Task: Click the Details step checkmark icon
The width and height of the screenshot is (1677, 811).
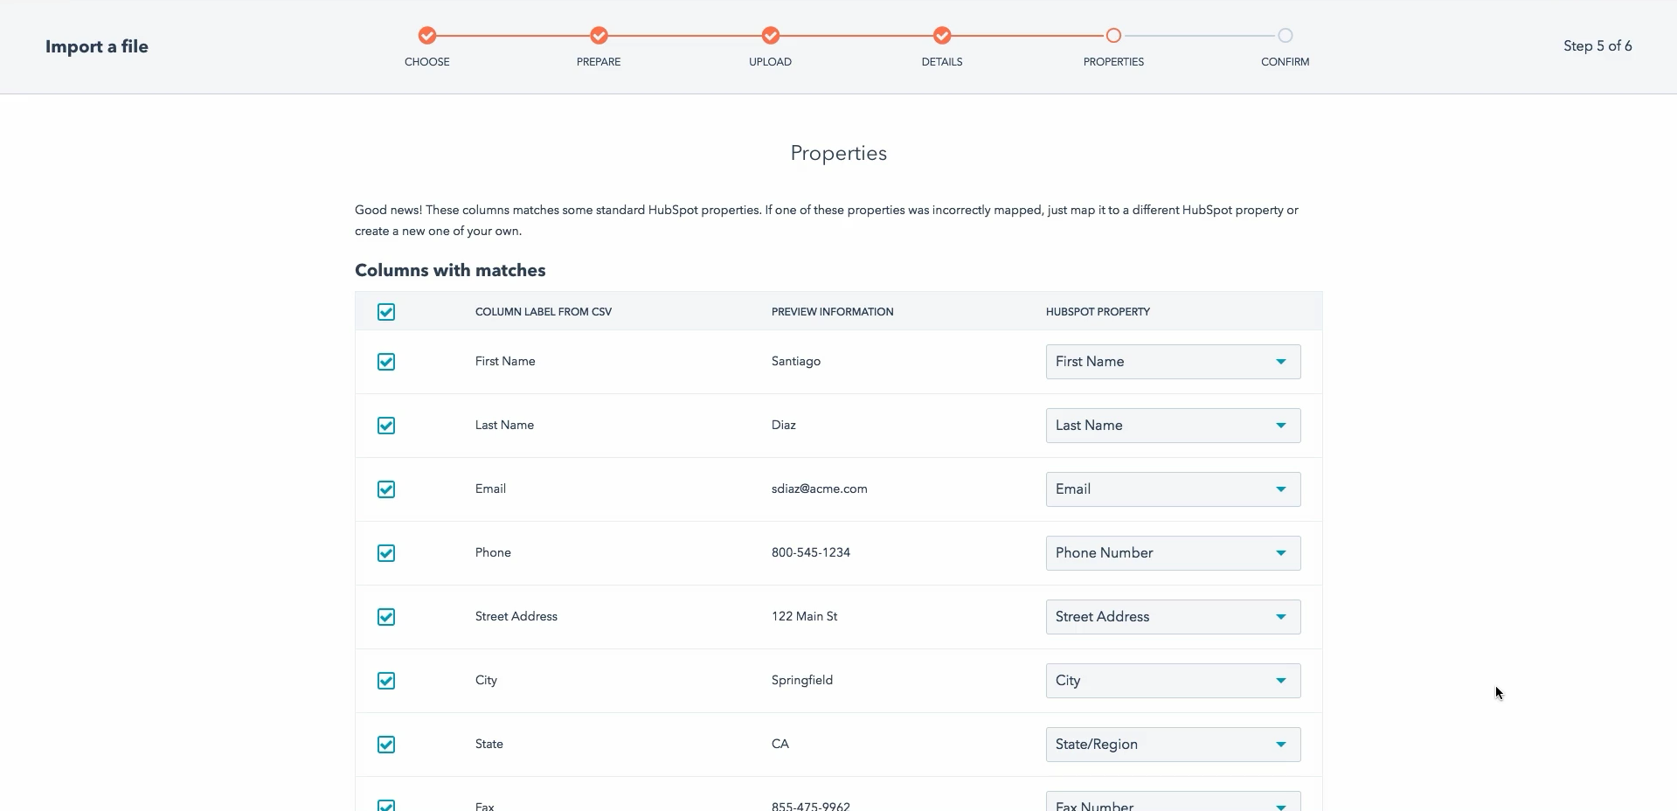Action: pyautogui.click(x=942, y=36)
